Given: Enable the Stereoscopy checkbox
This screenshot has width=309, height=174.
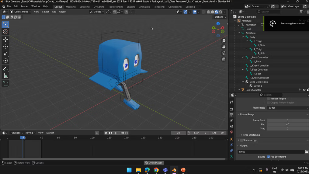Looking at the screenshot, I should [x=241, y=140].
